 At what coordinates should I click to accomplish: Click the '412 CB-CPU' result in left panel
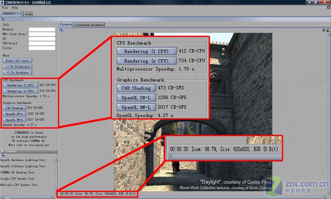point(48,85)
